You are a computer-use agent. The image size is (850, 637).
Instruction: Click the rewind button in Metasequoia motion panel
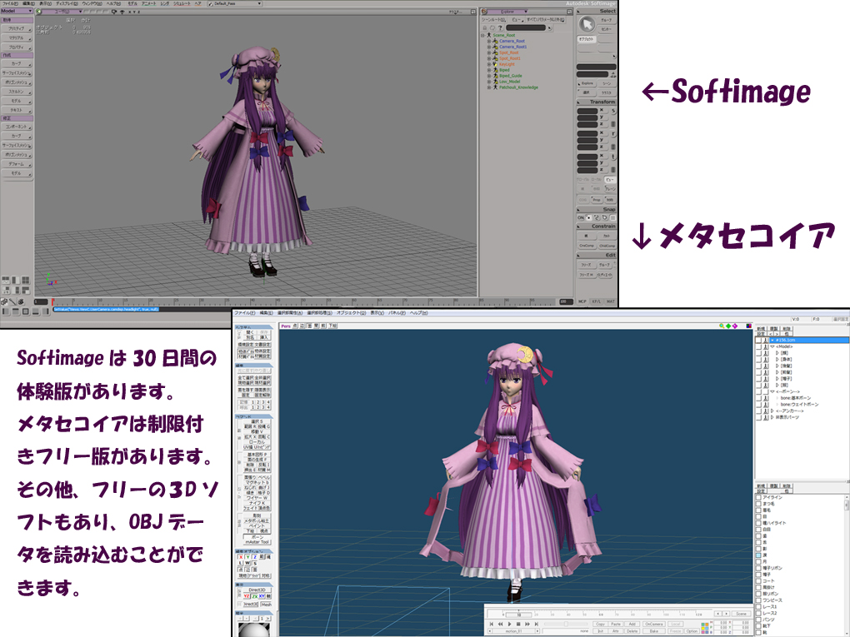(x=500, y=624)
